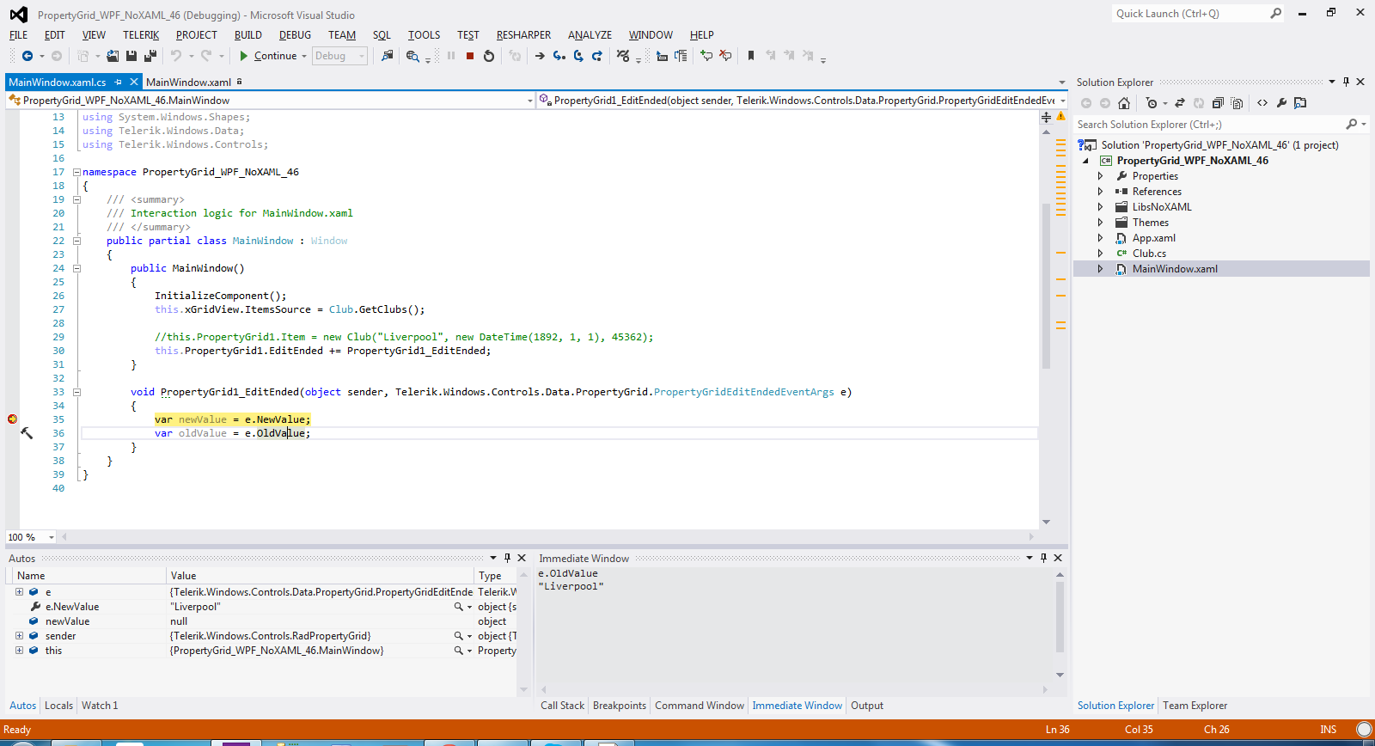Switch to the MainWindow.xaml editor tab
Screen dimensions: 1375x746
(188, 83)
